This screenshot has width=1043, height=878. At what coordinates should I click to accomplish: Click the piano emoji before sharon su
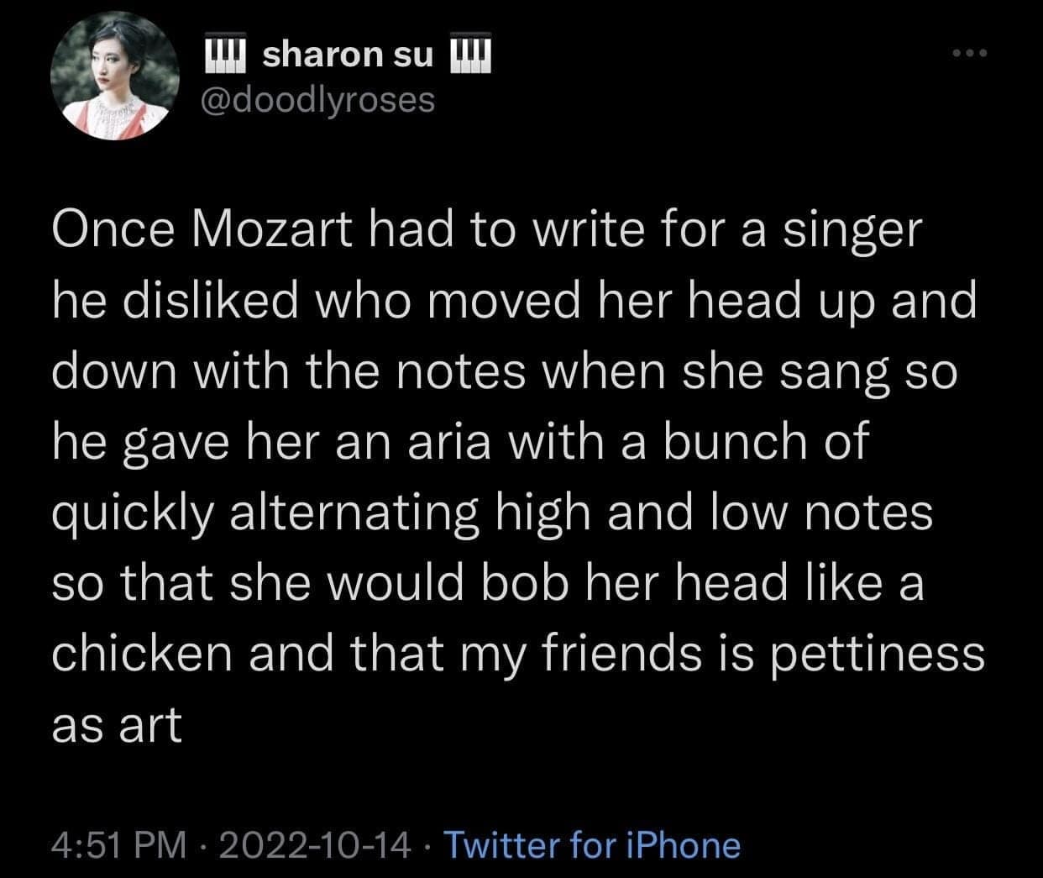pyautogui.click(x=223, y=55)
